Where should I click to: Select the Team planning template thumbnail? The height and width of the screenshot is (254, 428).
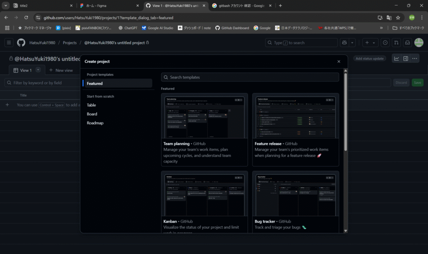204,117
